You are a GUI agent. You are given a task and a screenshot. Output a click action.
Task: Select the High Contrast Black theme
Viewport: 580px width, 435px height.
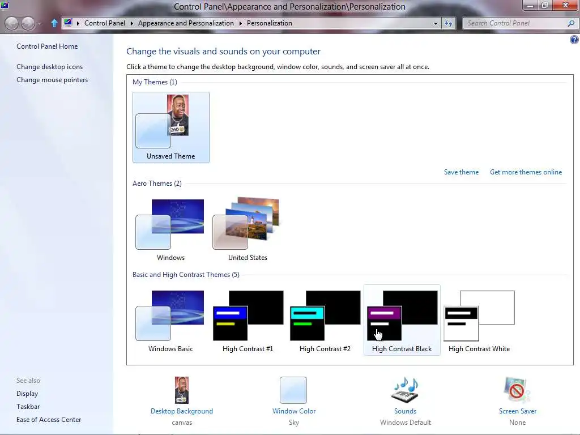click(402, 321)
